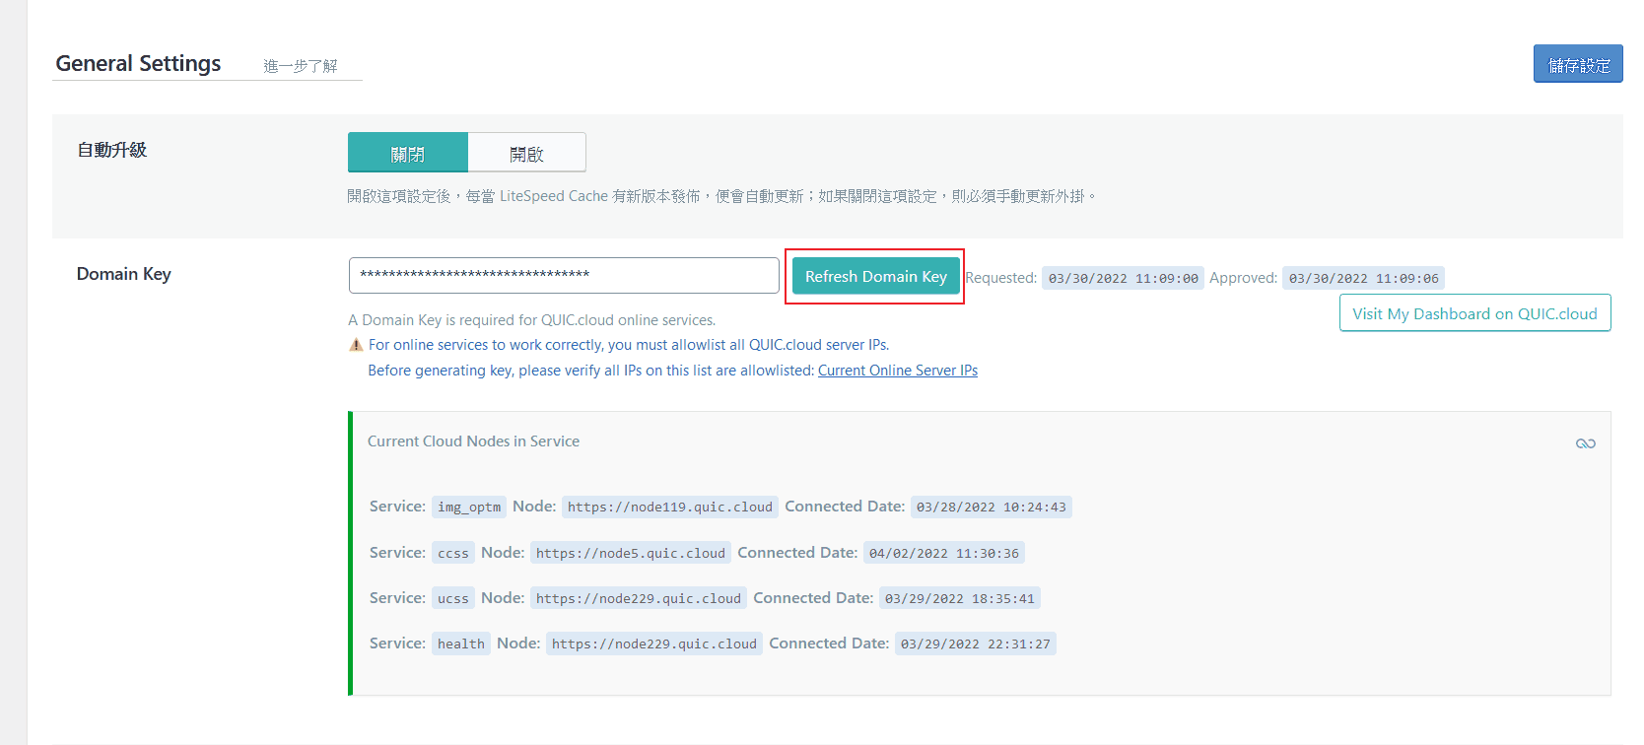Open Visit My Dashboard on QUIC.cloud
This screenshot has width=1644, height=745.
pyautogui.click(x=1474, y=313)
